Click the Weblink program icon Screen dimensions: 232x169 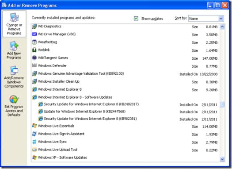coord(34,50)
